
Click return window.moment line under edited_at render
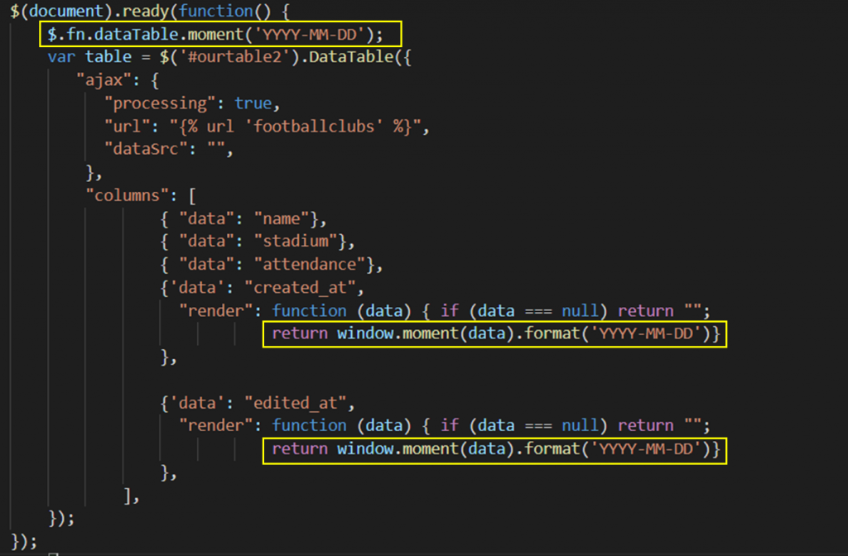tap(495, 449)
